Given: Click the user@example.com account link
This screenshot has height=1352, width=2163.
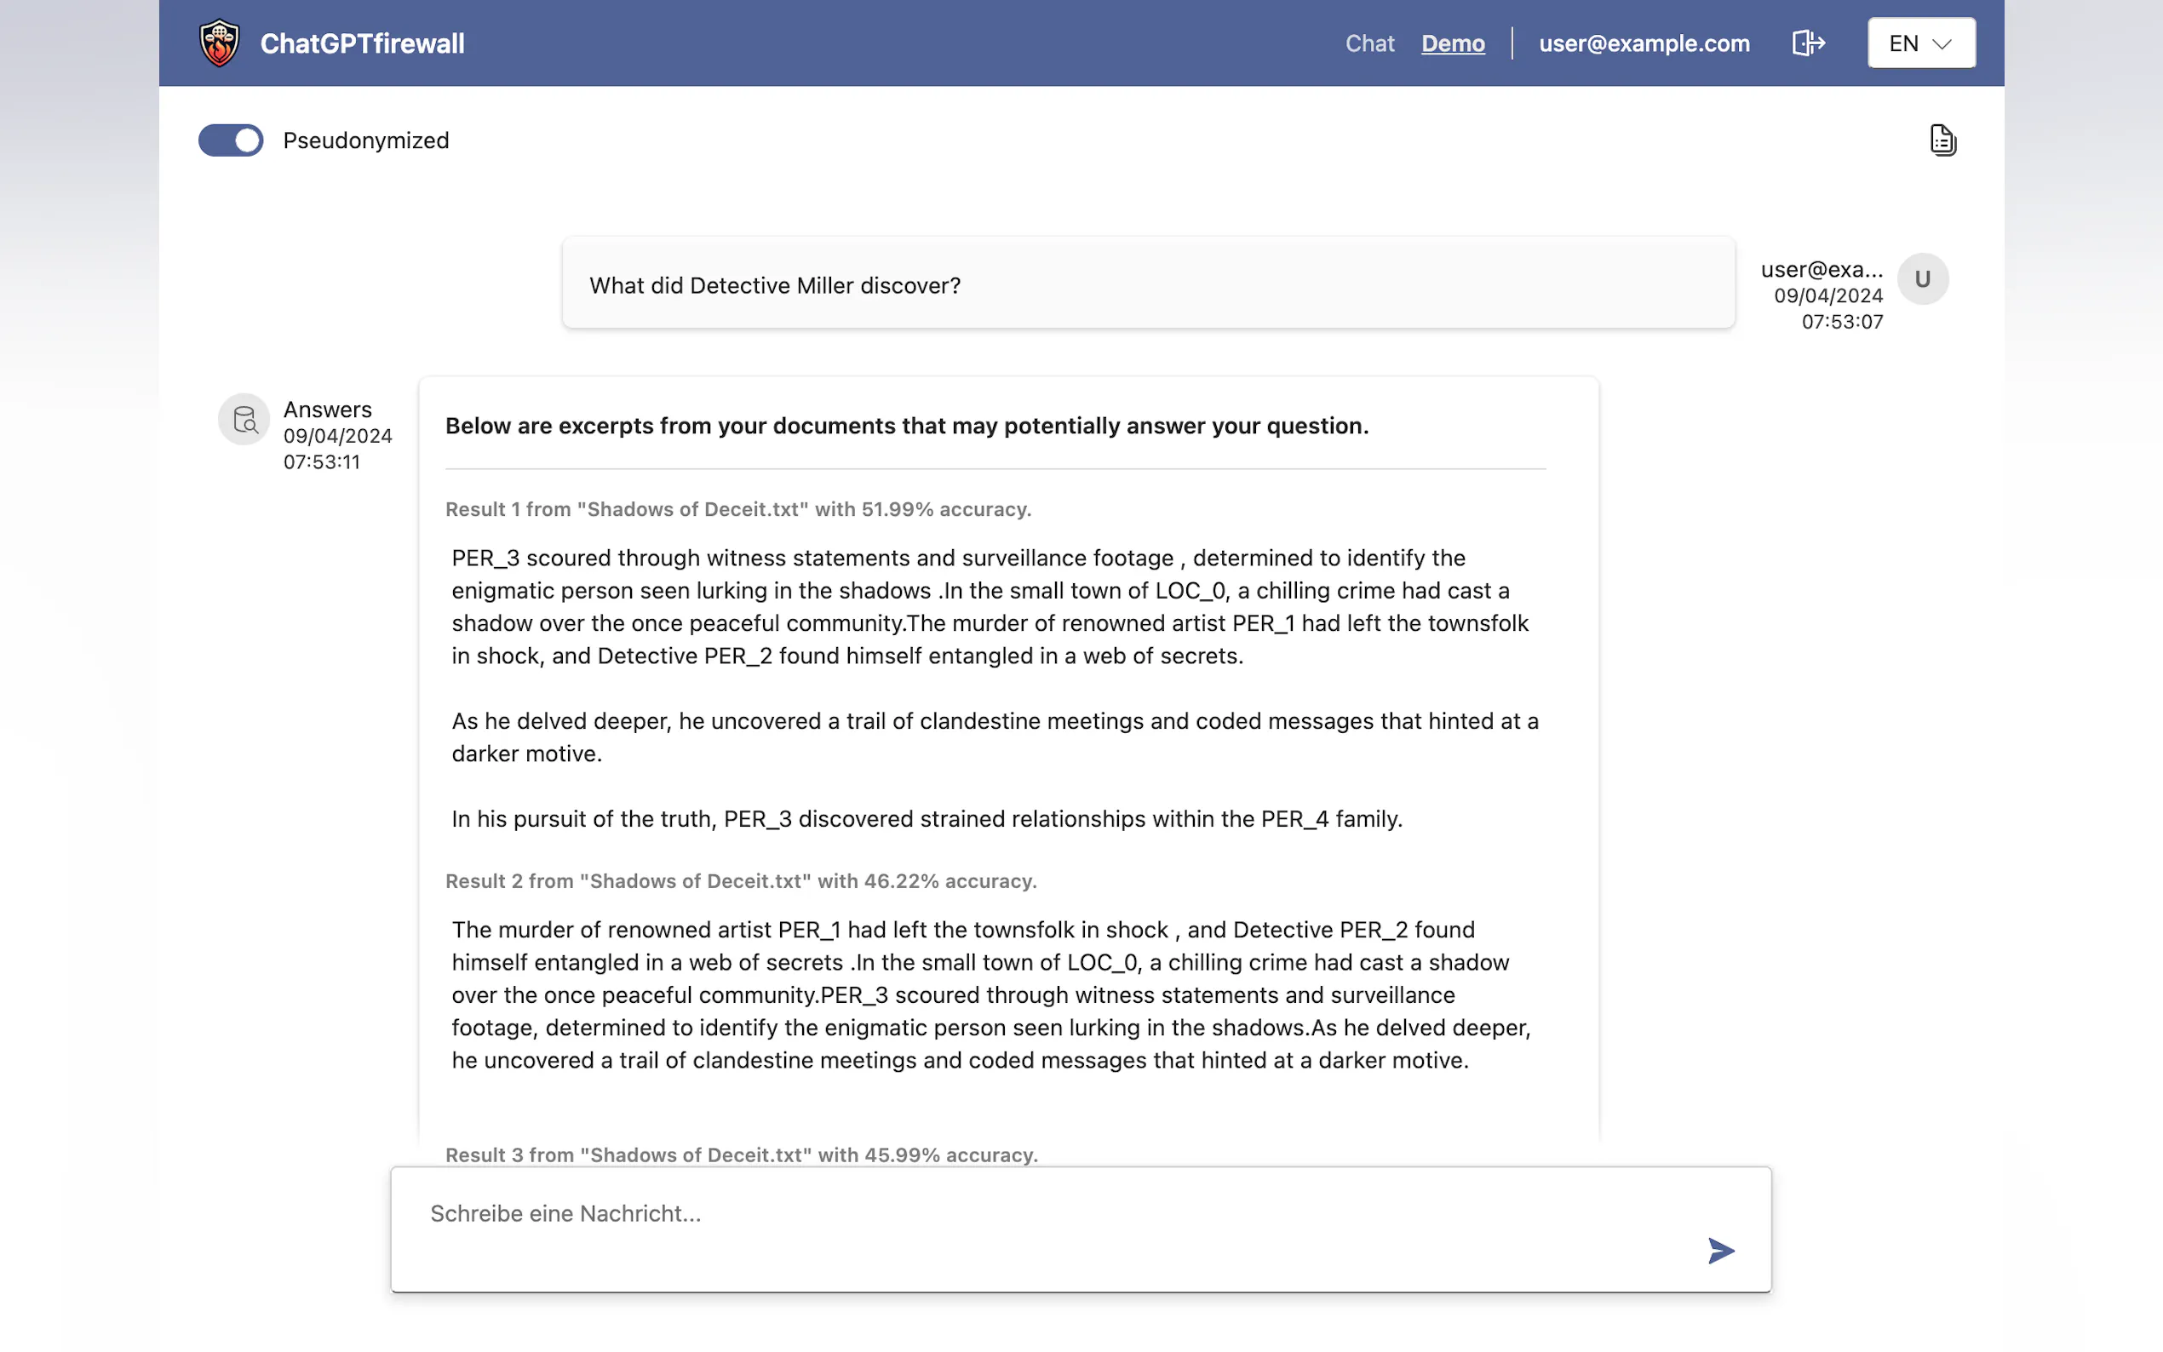Looking at the screenshot, I should (1644, 43).
